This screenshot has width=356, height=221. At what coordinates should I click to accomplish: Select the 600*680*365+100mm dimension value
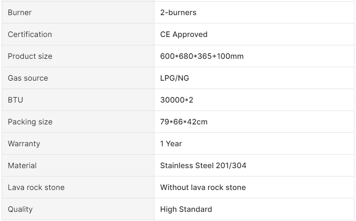click(202, 56)
